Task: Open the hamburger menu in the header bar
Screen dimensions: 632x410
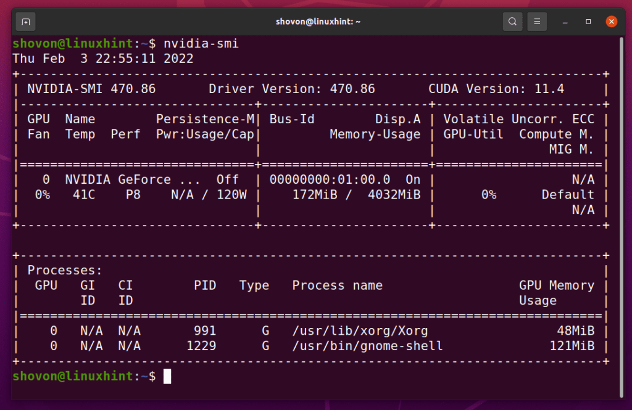Action: pyautogui.click(x=536, y=21)
